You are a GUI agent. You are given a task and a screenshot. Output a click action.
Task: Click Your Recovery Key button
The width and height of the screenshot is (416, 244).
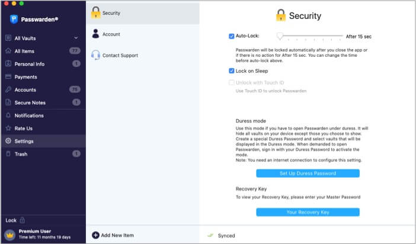(308, 212)
